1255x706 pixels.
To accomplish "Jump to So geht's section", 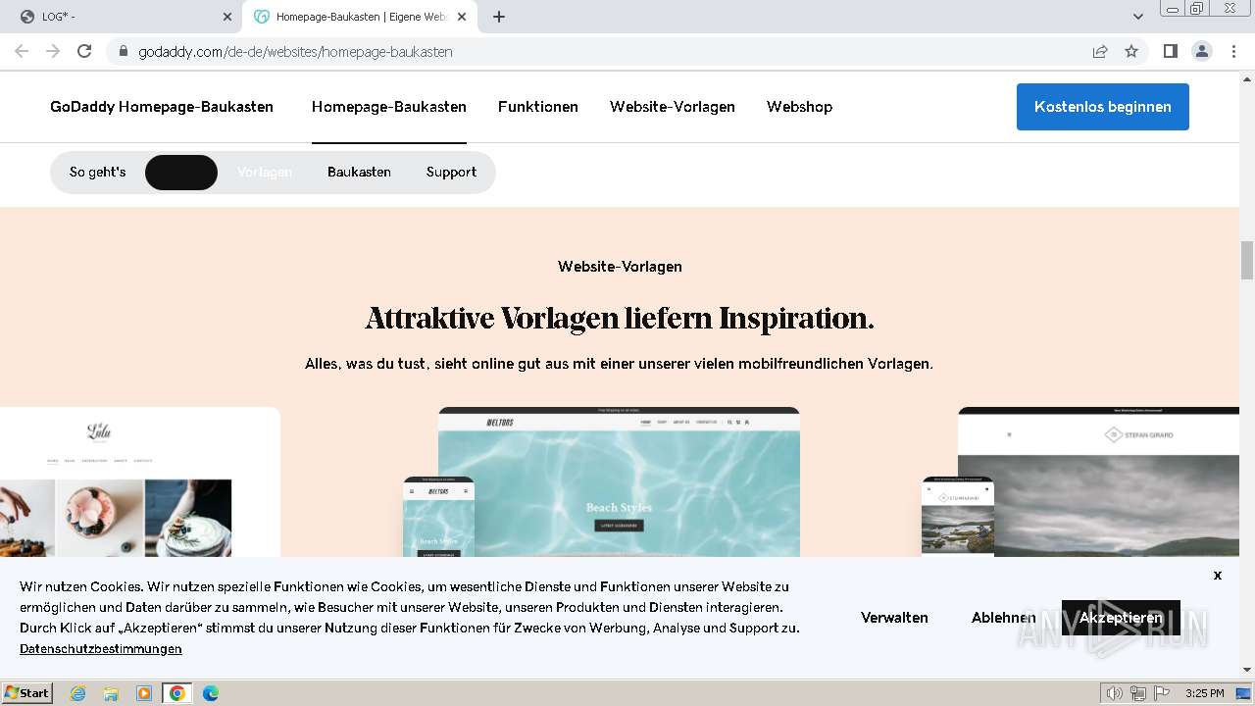I will [97, 173].
